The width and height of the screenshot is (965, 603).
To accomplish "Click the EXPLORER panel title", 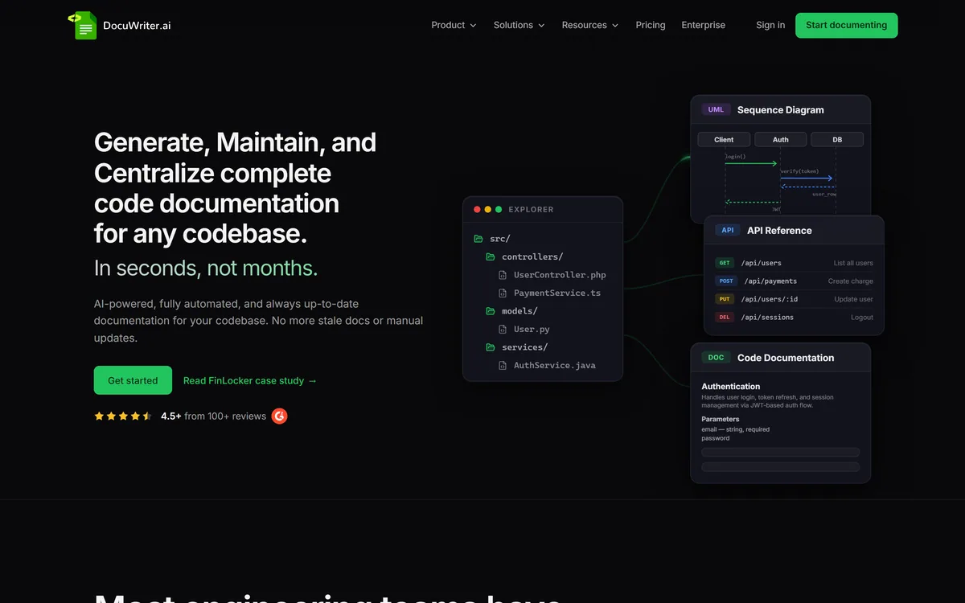I will point(531,209).
